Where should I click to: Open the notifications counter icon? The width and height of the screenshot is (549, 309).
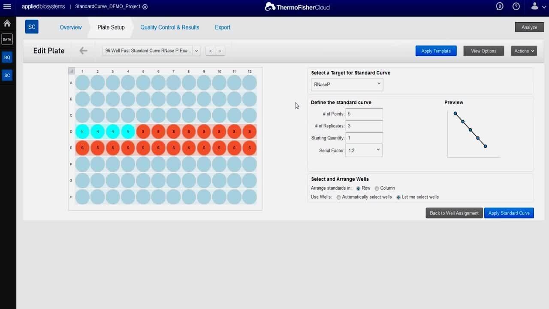coord(499,6)
